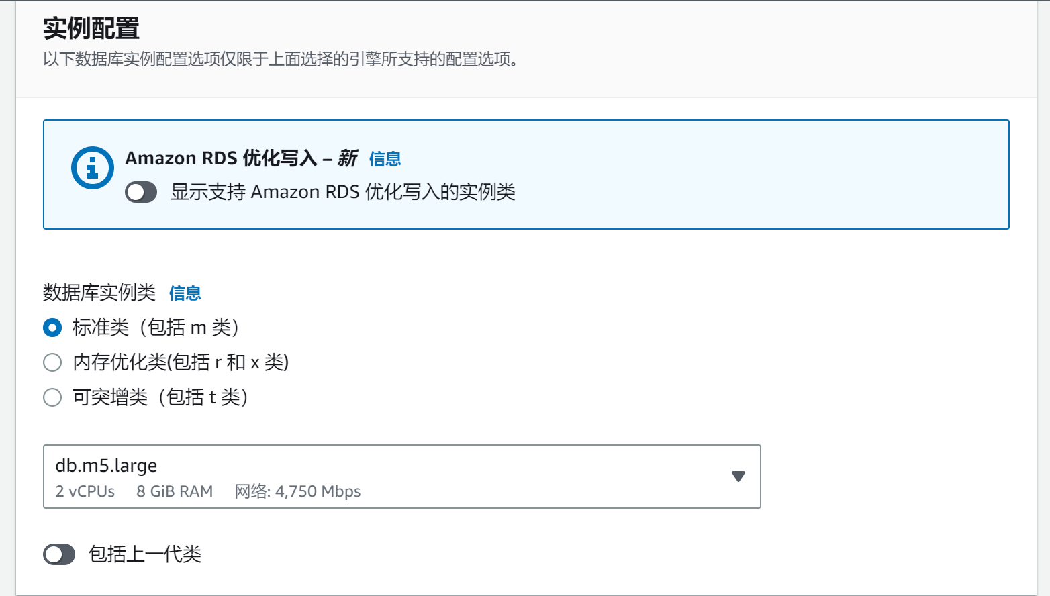The height and width of the screenshot is (596, 1050).
Task: Select the 标准类 radio button circle
Action: [52, 328]
